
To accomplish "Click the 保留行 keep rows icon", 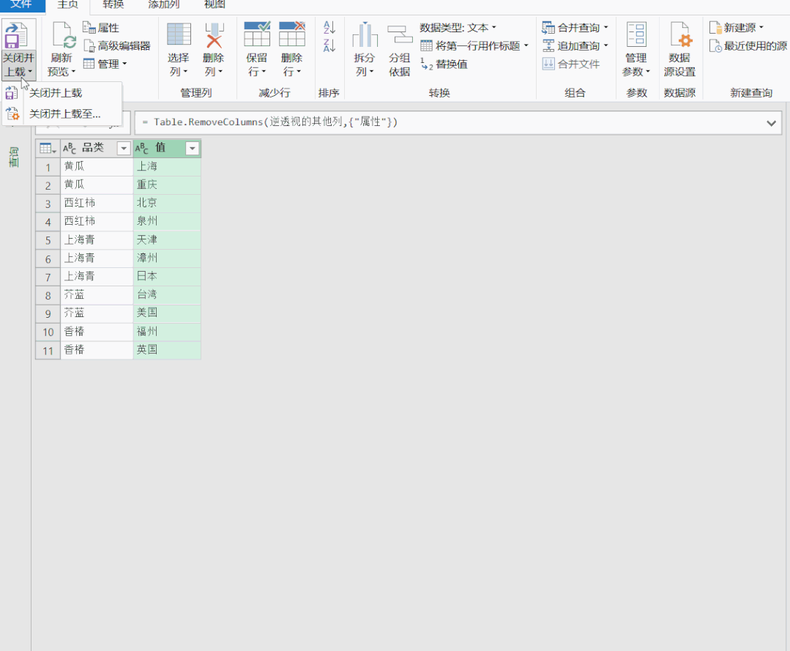I will pyautogui.click(x=257, y=34).
